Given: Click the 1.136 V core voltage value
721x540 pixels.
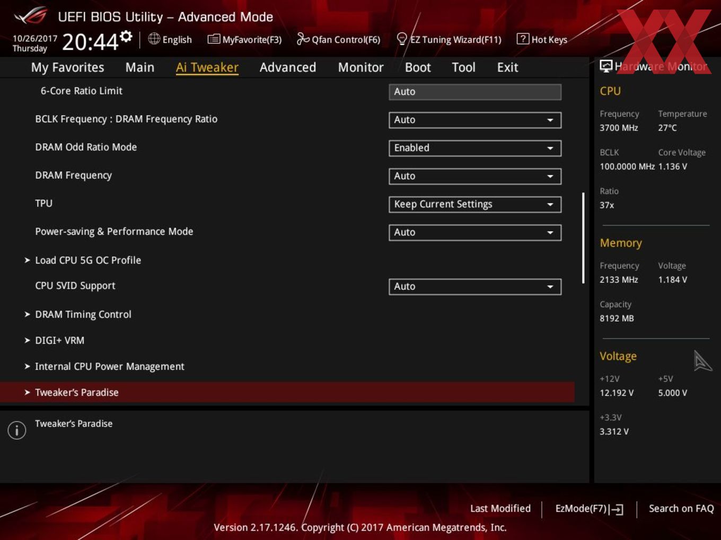Looking at the screenshot, I should point(672,166).
